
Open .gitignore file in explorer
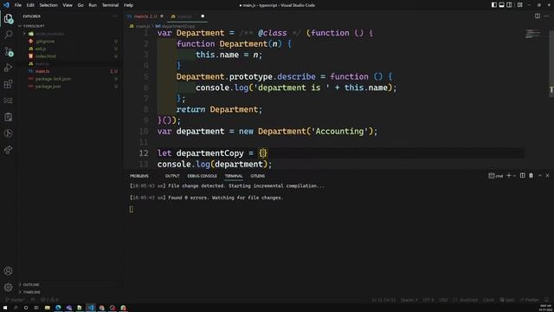tap(70, 42)
